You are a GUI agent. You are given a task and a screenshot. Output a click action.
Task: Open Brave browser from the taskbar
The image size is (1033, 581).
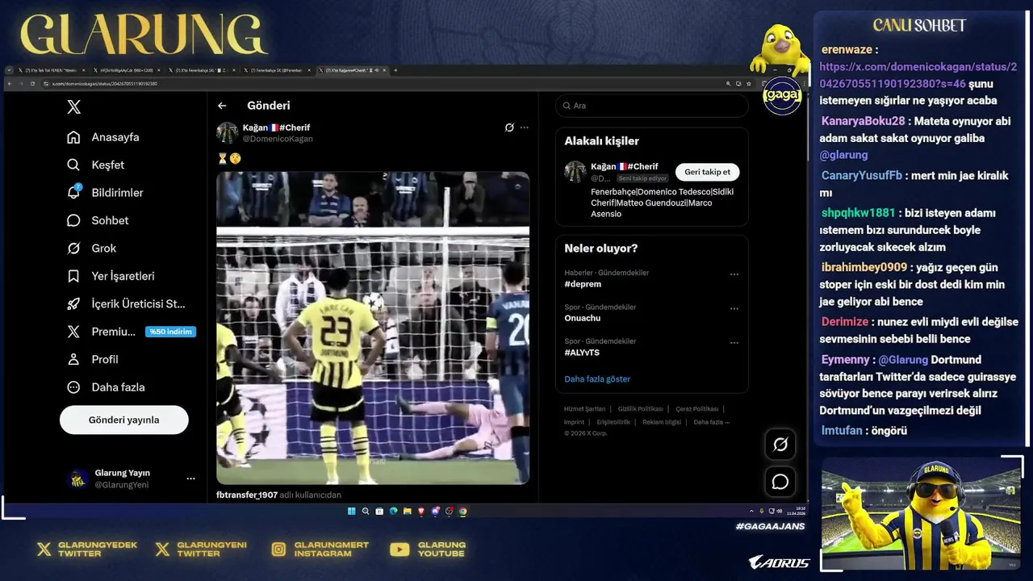point(421,511)
